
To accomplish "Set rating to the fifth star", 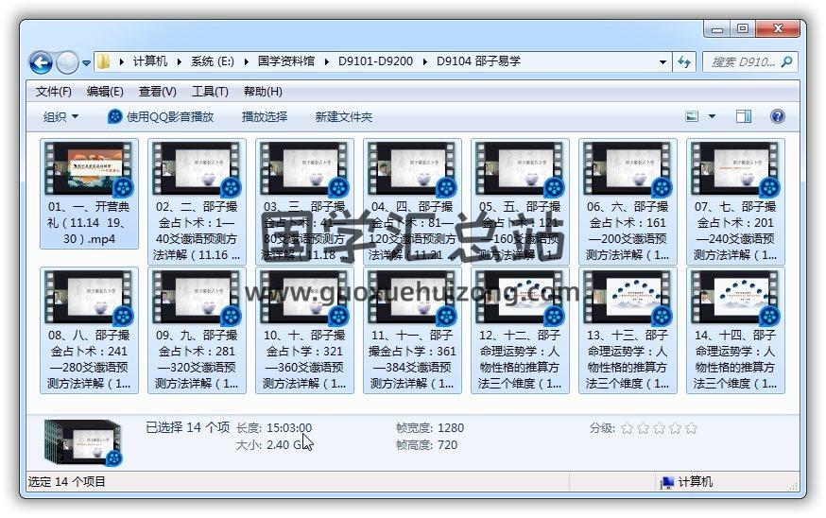I will pyautogui.click(x=691, y=428).
